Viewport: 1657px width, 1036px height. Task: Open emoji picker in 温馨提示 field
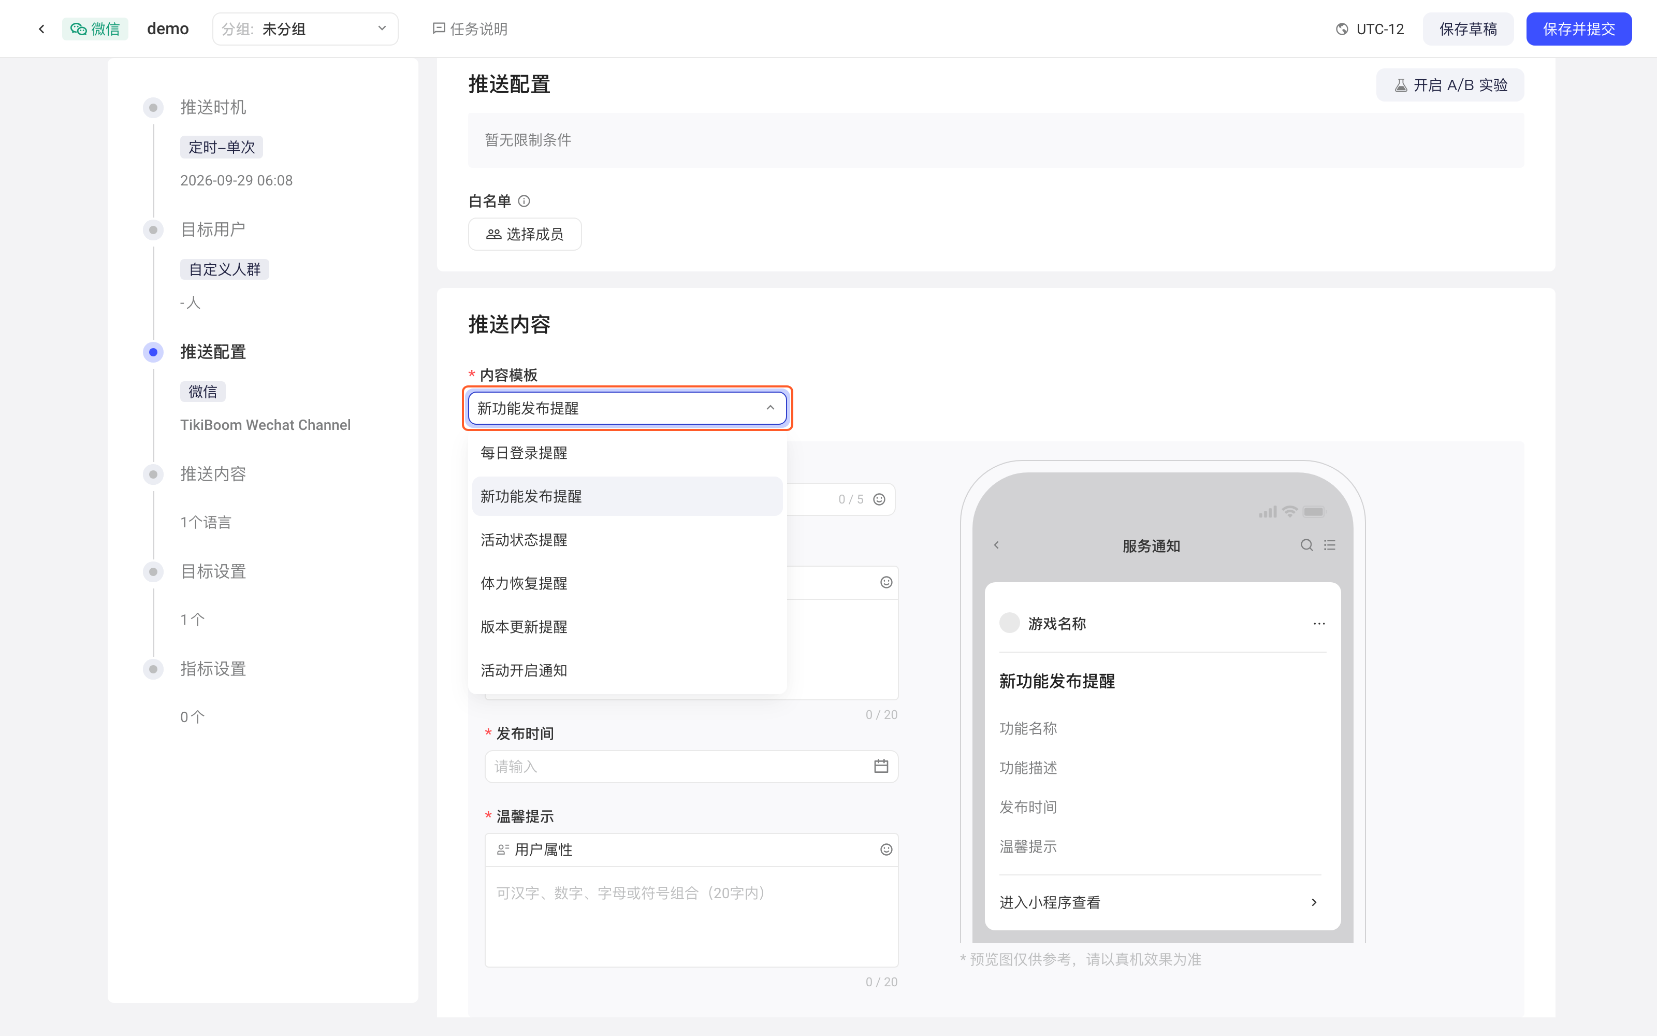pos(886,850)
